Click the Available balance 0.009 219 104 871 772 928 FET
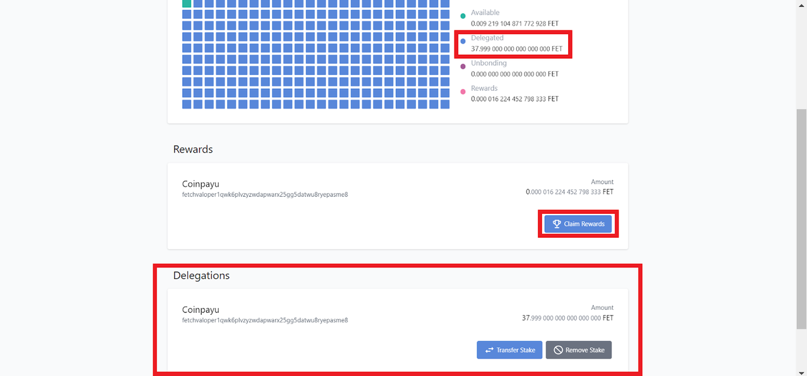Image resolution: width=807 pixels, height=376 pixels. click(x=514, y=23)
